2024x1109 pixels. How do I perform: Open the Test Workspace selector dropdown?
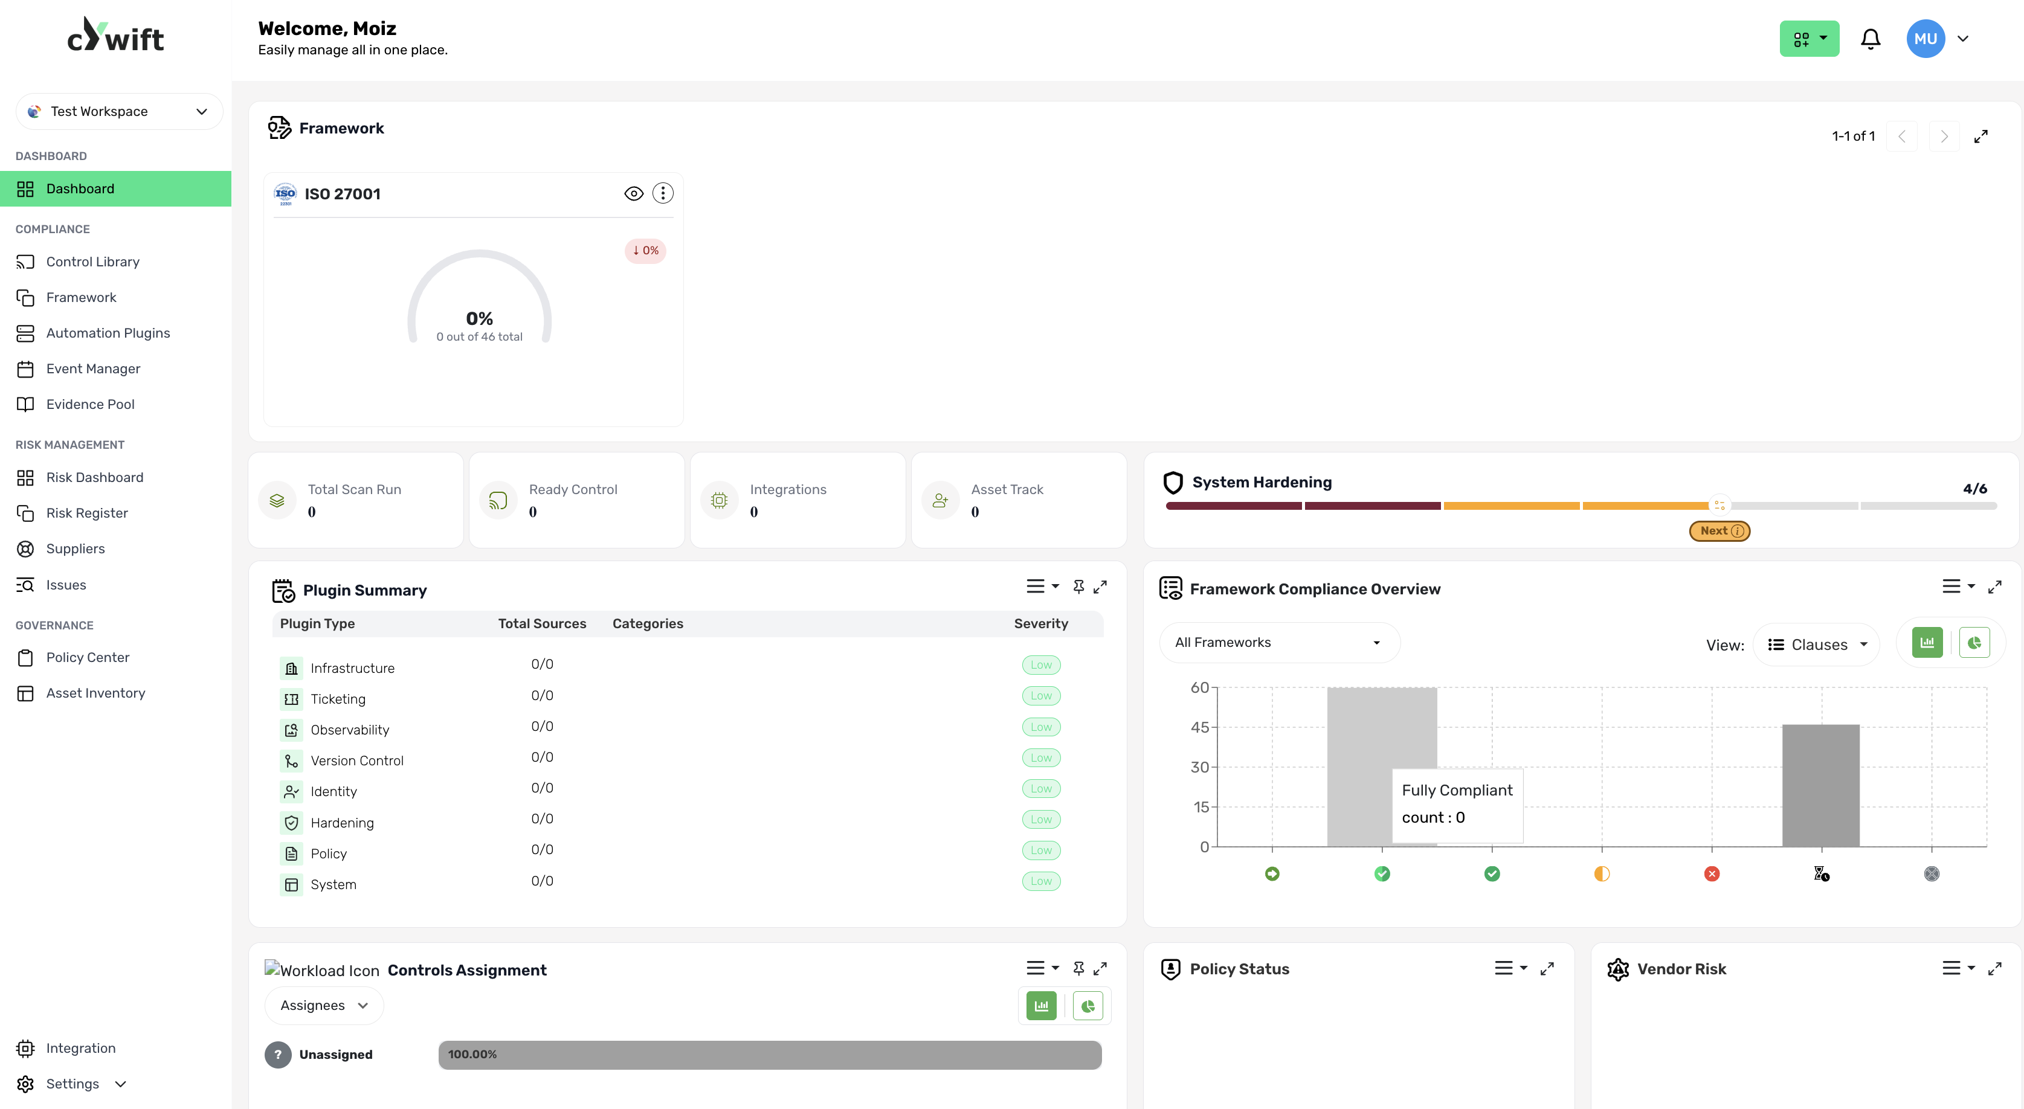[118, 112]
